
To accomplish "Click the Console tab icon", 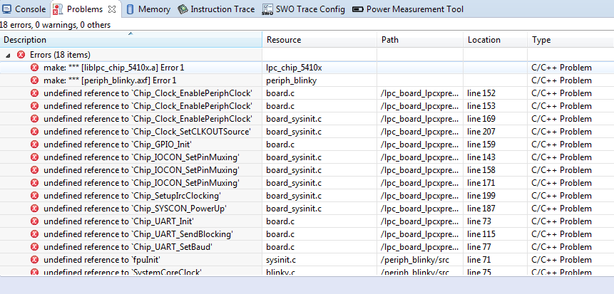I will coord(8,10).
